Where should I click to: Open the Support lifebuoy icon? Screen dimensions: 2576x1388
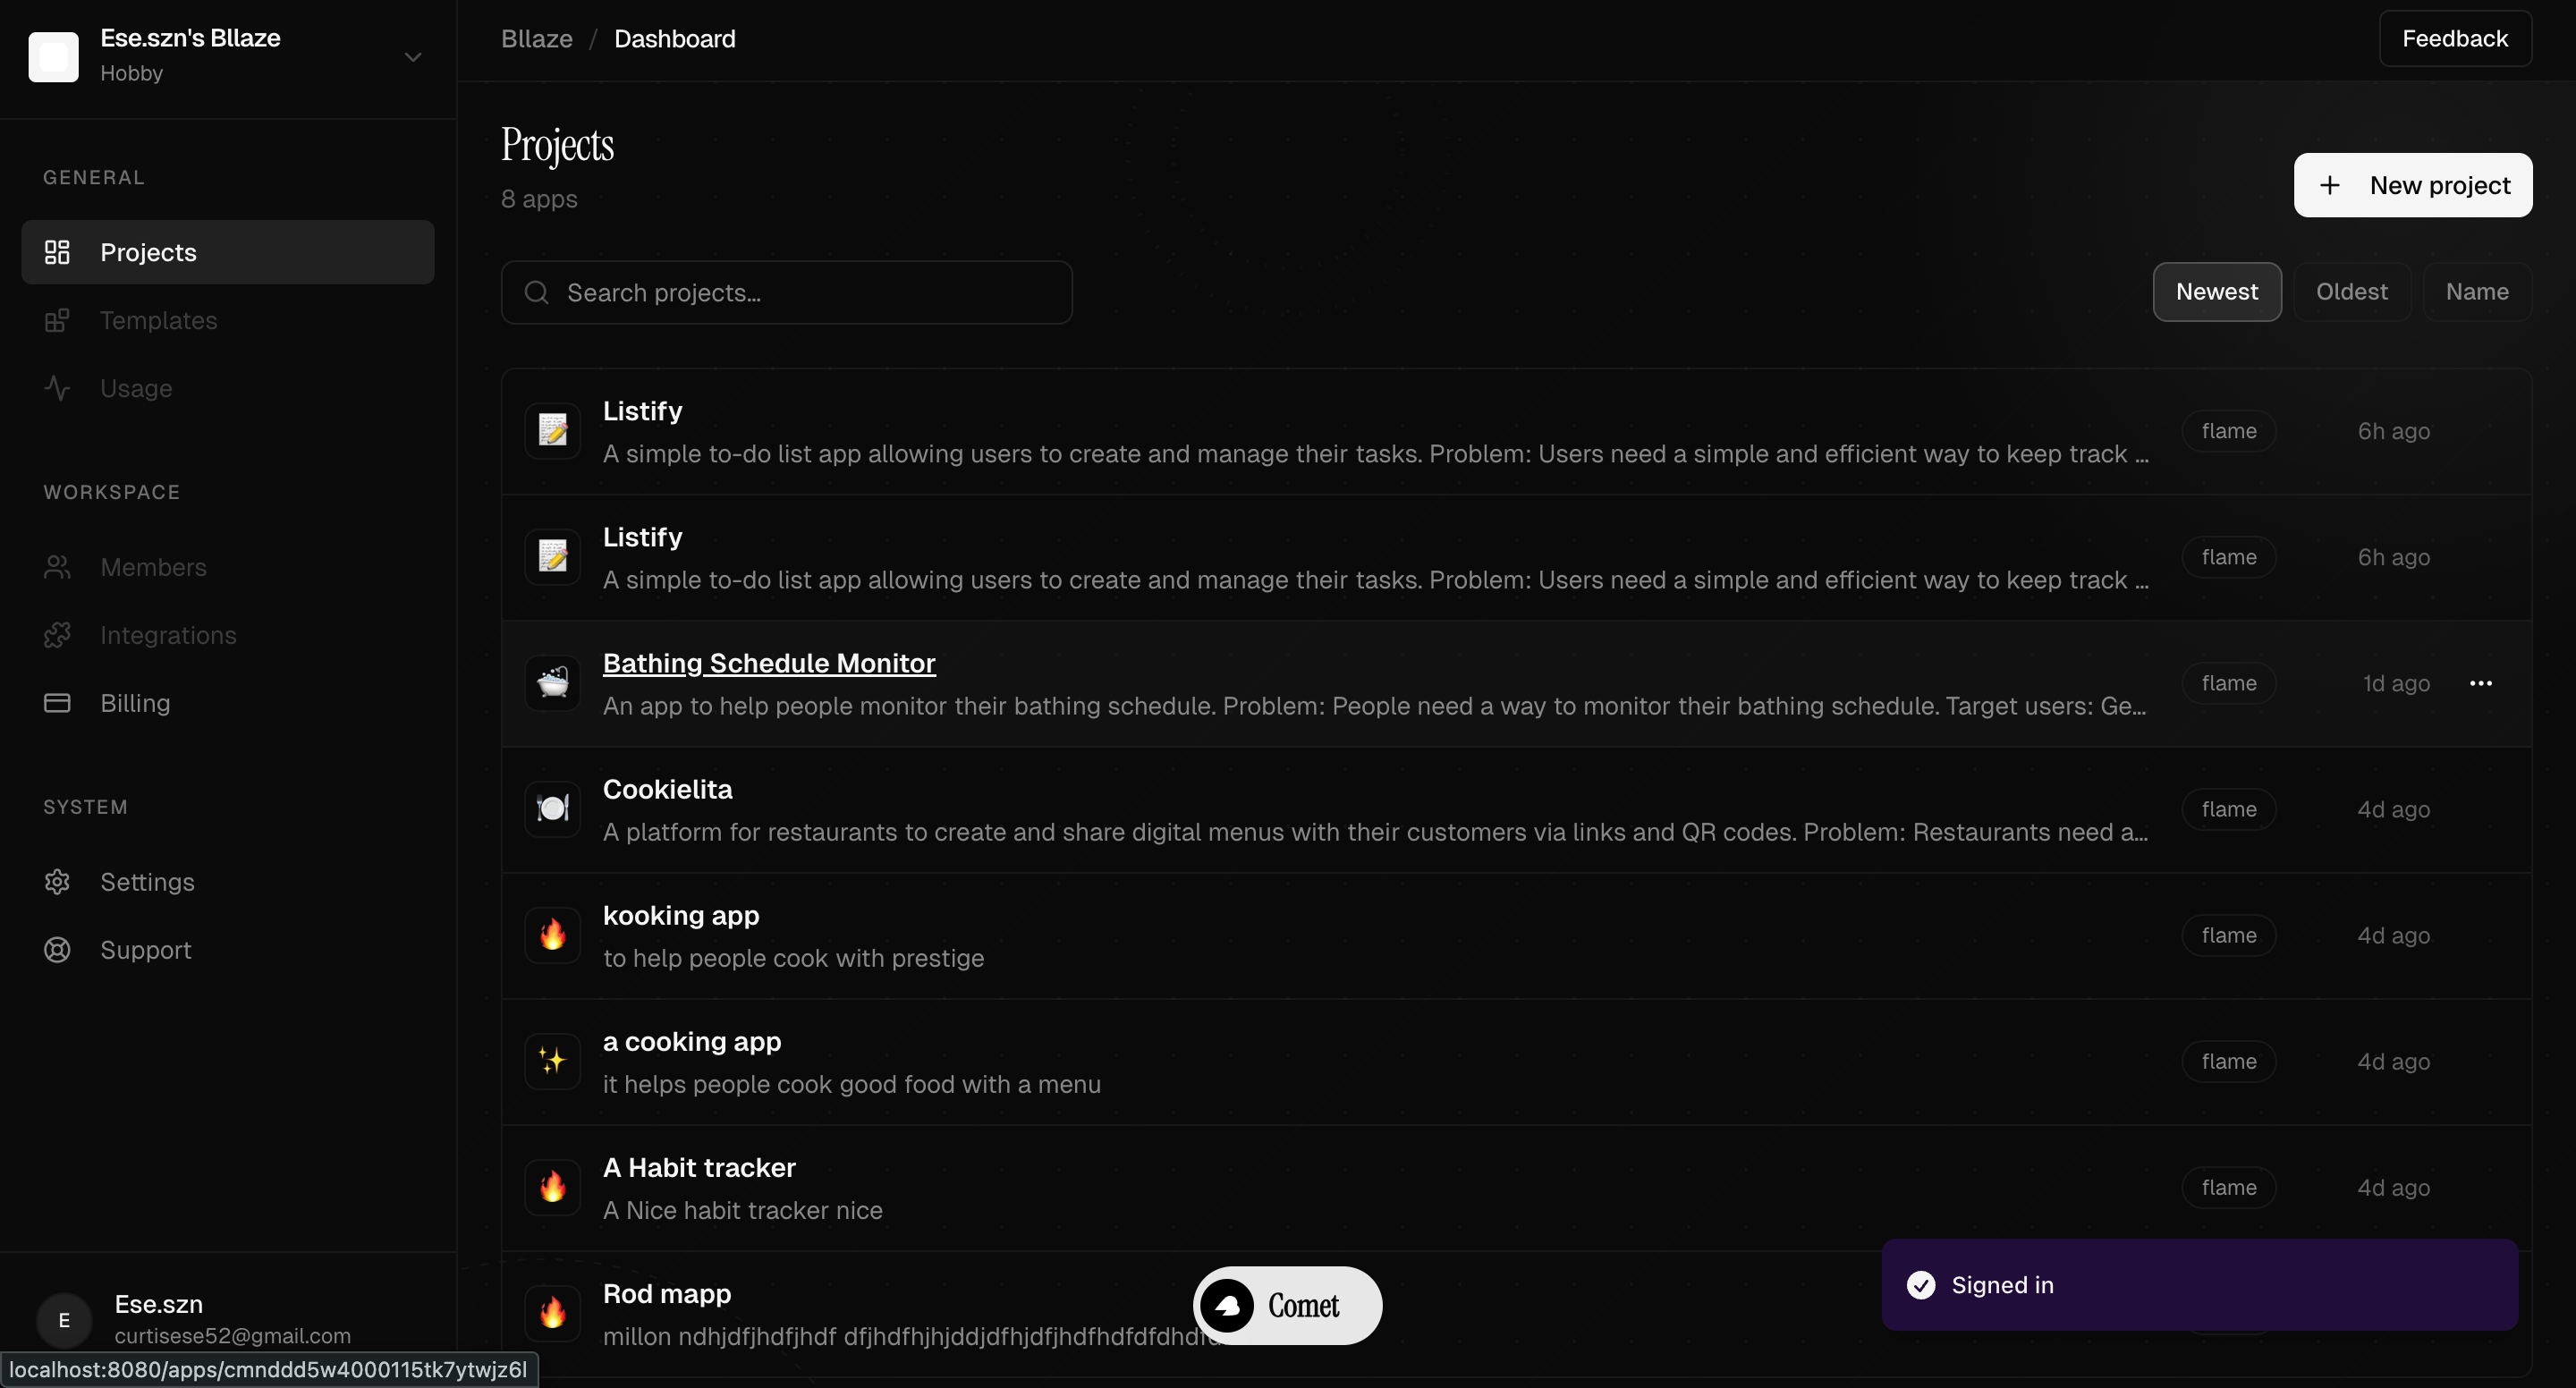57,950
